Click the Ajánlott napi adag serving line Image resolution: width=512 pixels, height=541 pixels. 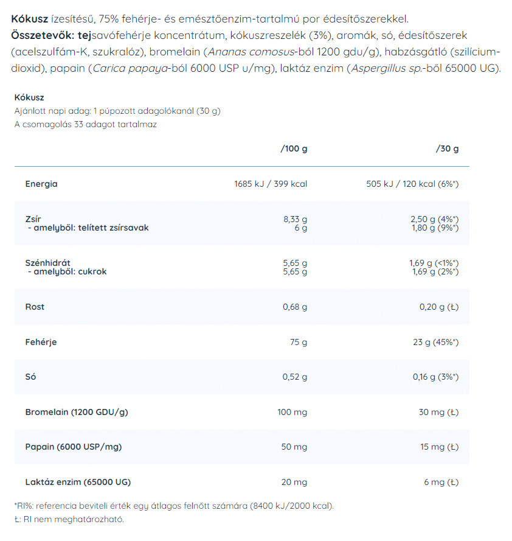pos(117,111)
